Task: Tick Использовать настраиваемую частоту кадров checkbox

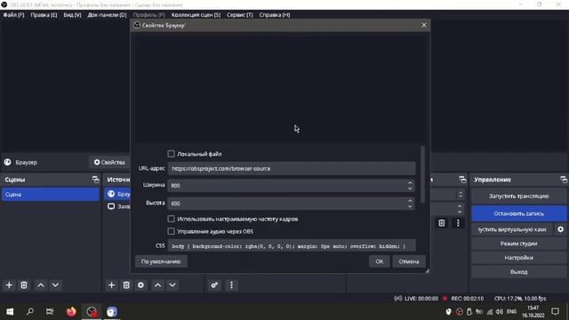Action: (x=171, y=219)
